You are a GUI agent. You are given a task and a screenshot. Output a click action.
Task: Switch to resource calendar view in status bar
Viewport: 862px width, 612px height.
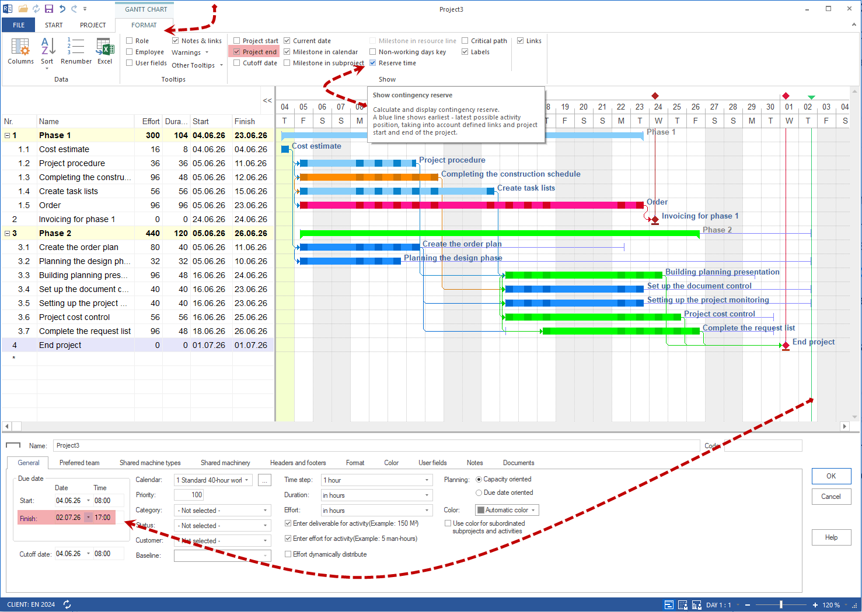pos(683,605)
